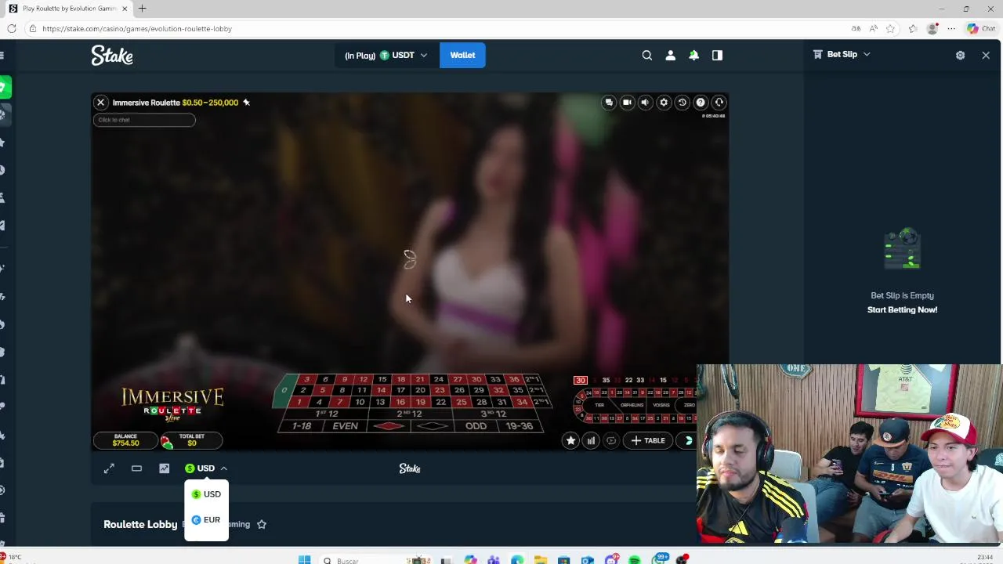Open live stats chart icon below game

164,468
